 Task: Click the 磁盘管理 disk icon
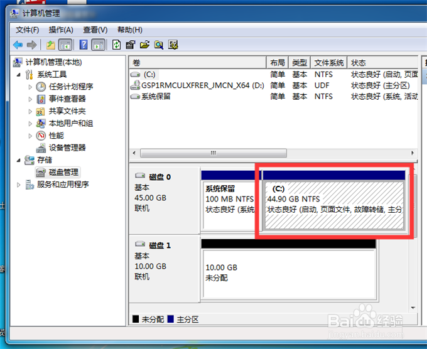tap(41, 173)
